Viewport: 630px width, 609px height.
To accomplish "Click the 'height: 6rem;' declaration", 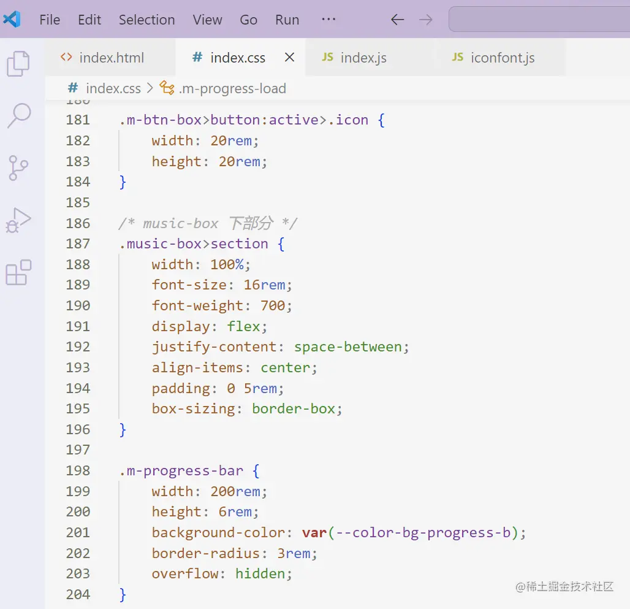I will (x=205, y=511).
